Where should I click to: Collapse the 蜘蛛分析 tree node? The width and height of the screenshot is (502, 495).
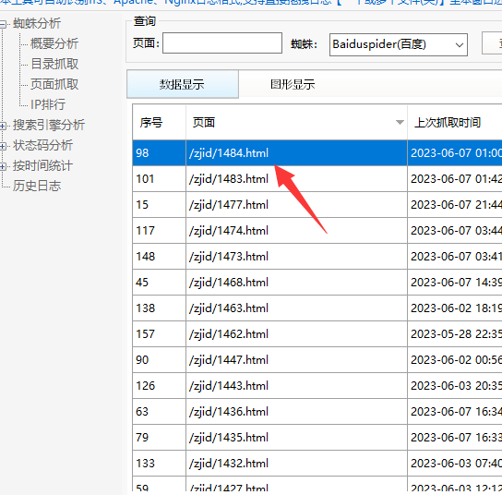3,24
